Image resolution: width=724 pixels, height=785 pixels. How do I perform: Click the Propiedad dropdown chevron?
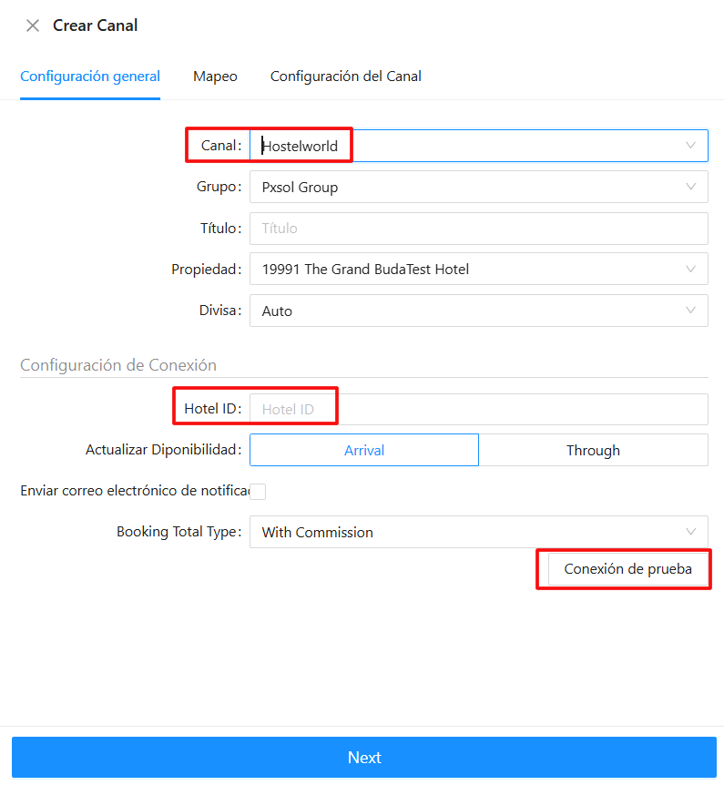coord(690,269)
